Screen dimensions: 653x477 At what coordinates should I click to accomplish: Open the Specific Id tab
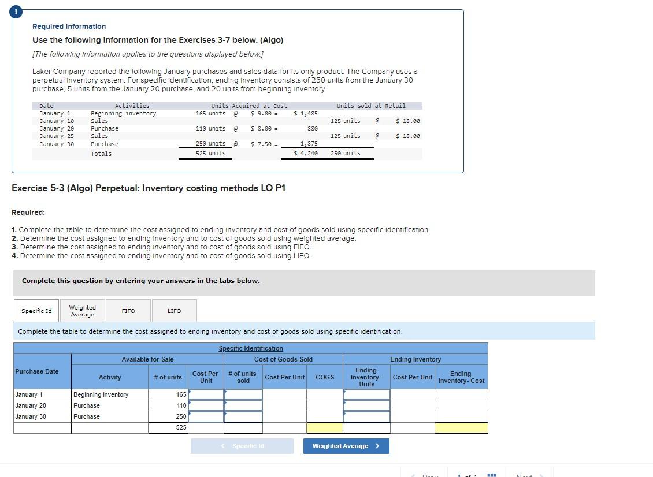(x=36, y=311)
